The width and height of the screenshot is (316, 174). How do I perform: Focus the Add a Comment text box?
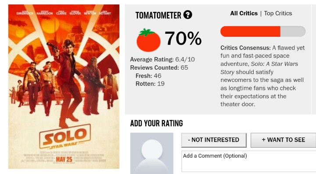coord(249,161)
